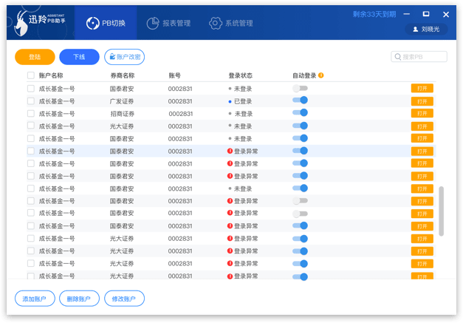Check the box for the 招商证券 row
This screenshot has width=463, height=323.
pos(31,114)
